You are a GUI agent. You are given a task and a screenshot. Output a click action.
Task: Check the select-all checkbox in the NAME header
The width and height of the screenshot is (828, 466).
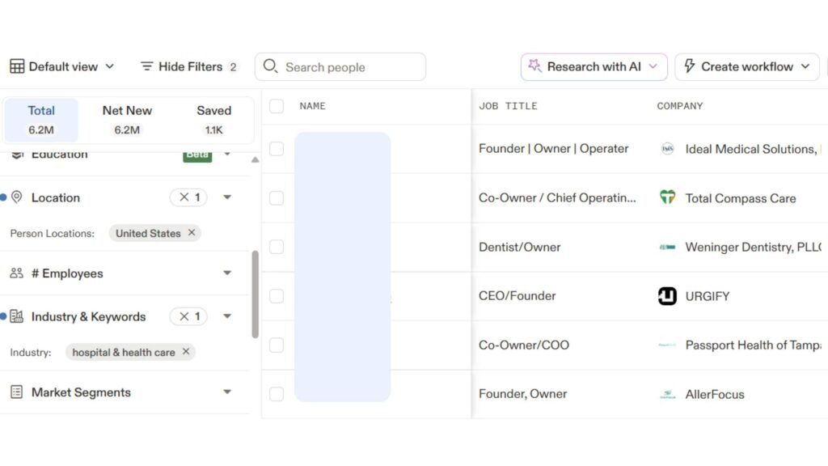coord(276,105)
